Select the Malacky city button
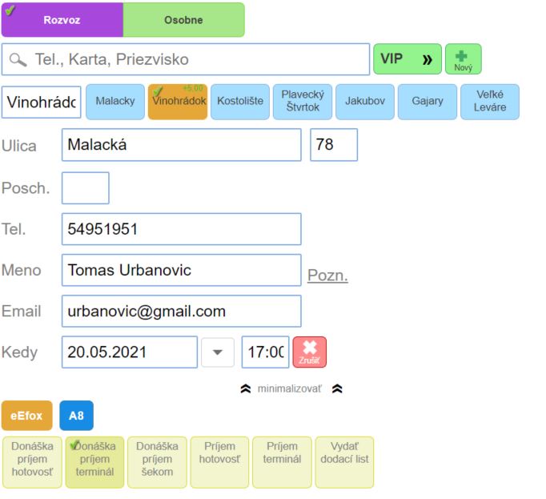 [x=115, y=102]
